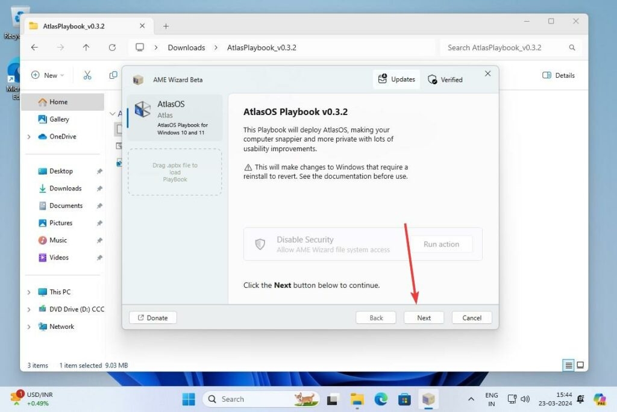Refresh the Explorer folder view
The width and height of the screenshot is (617, 412).
click(x=112, y=48)
